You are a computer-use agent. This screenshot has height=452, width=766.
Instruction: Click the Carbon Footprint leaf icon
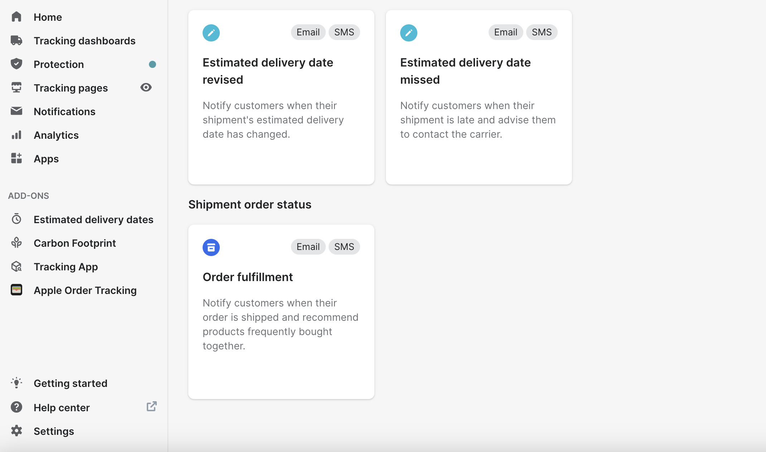pos(16,243)
